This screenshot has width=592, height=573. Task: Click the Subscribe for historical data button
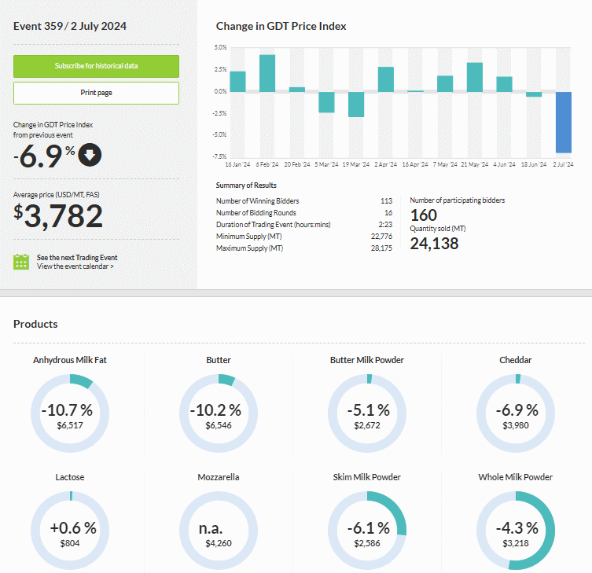click(96, 66)
